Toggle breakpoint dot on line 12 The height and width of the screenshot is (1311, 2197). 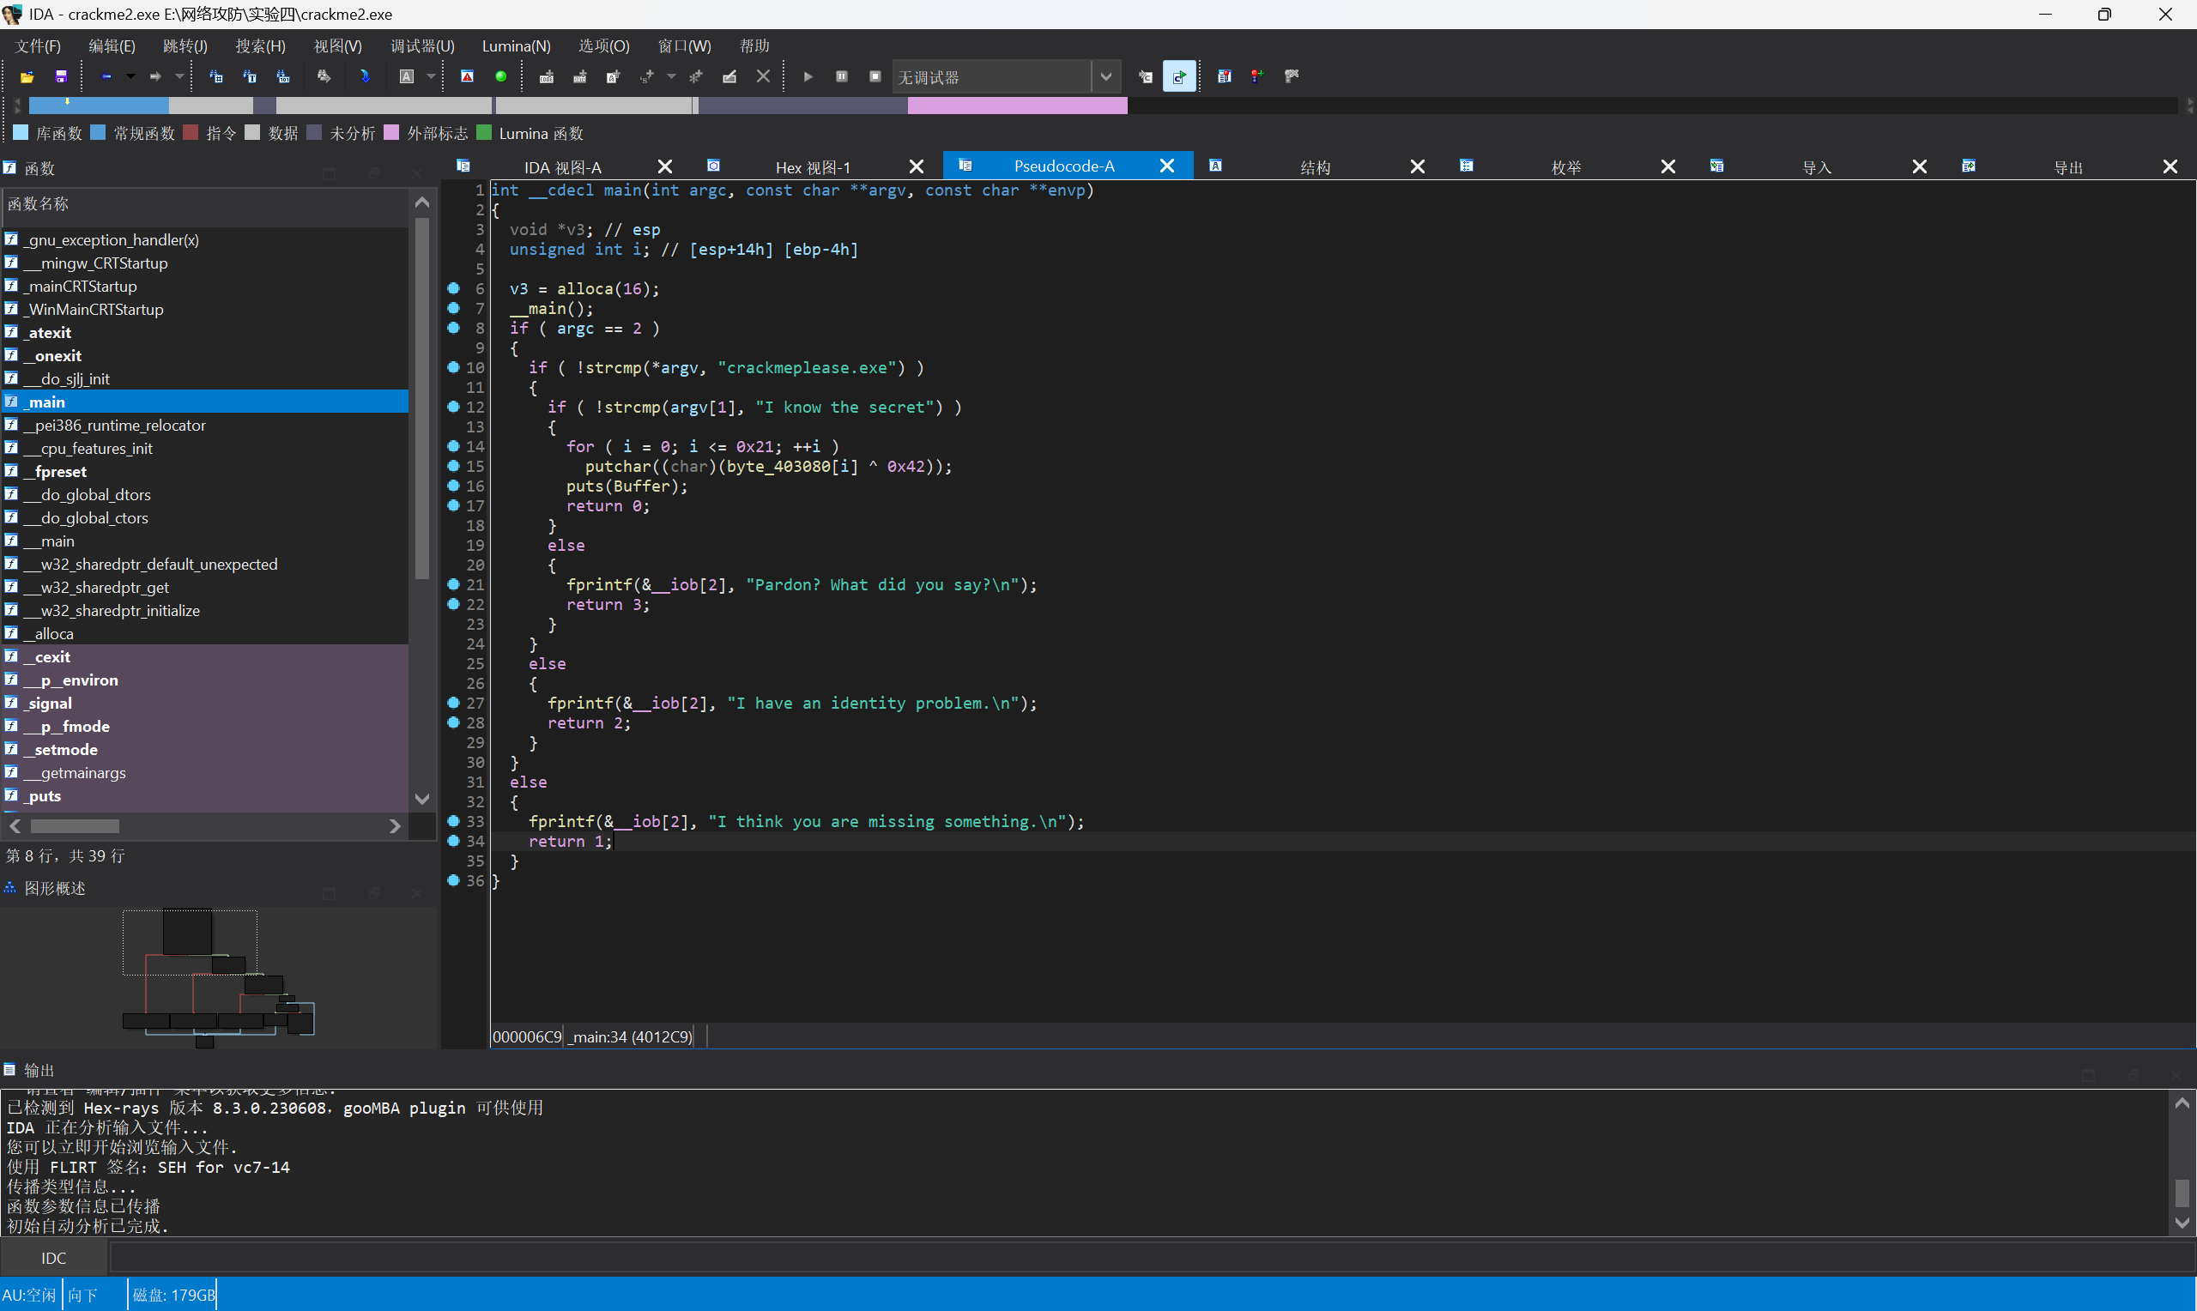pyautogui.click(x=453, y=407)
